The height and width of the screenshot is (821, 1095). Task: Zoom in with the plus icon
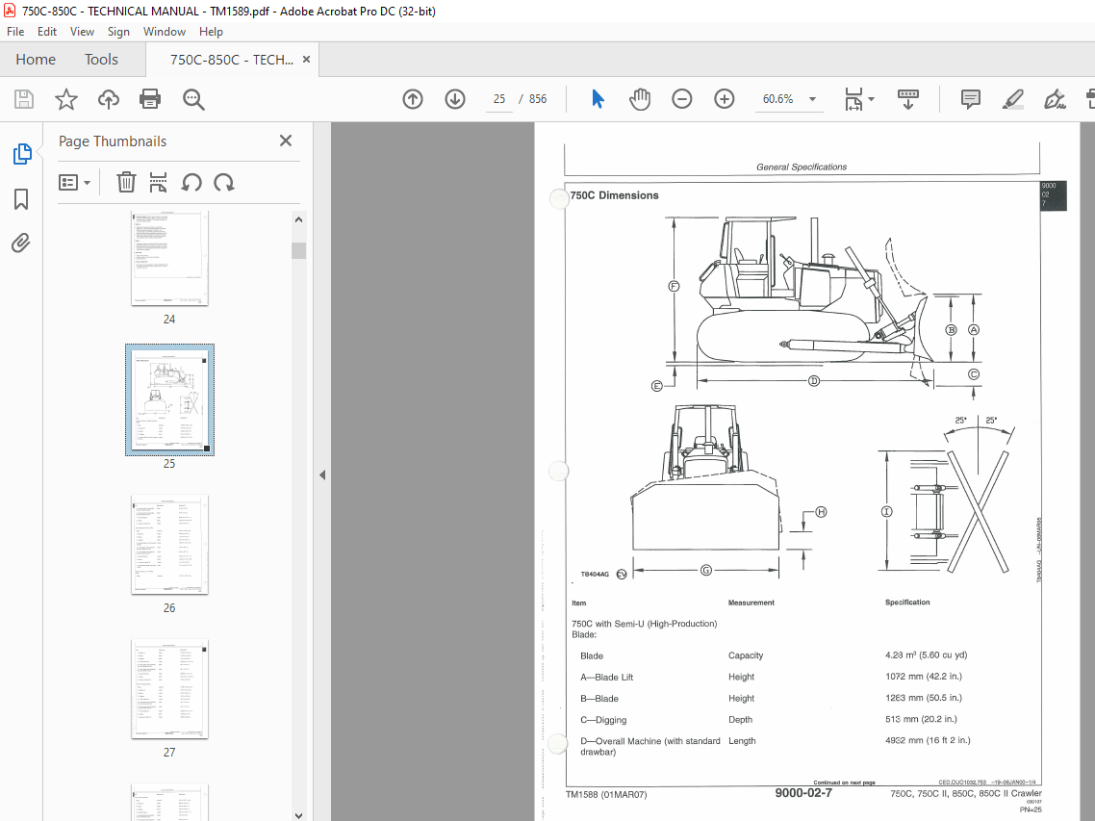click(x=725, y=99)
